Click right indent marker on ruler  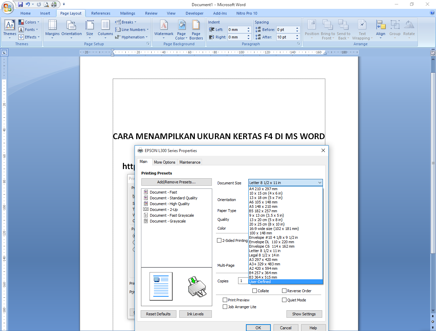pos(325,53)
